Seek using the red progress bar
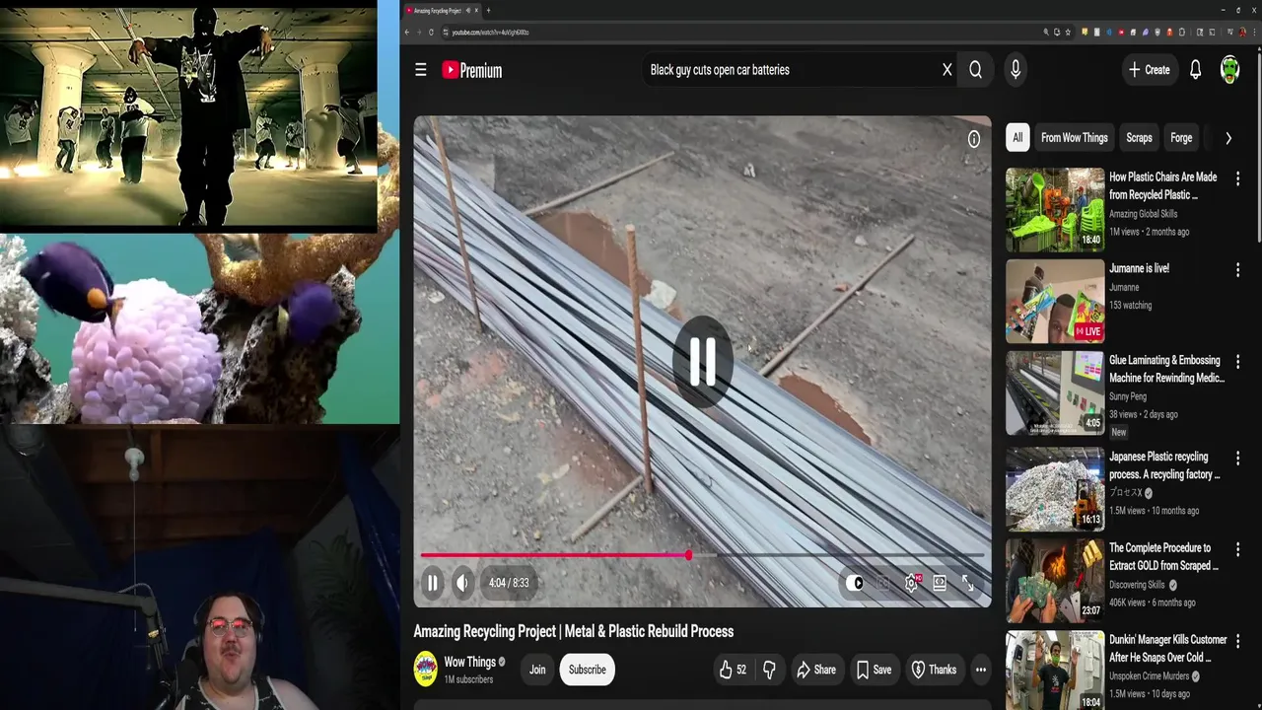 click(x=554, y=555)
